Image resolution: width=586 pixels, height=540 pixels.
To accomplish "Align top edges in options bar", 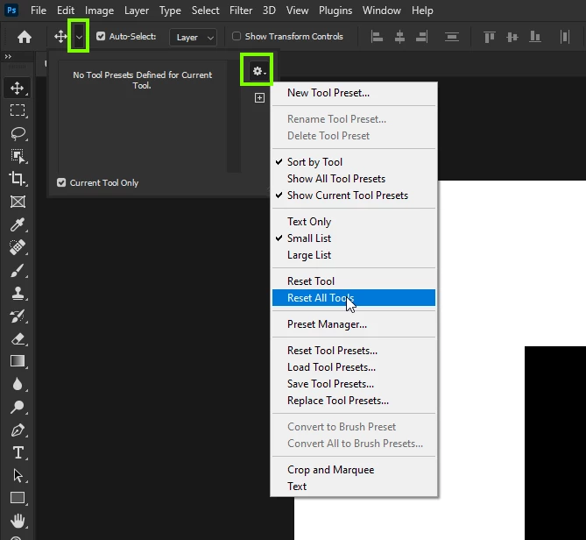I will [x=489, y=37].
